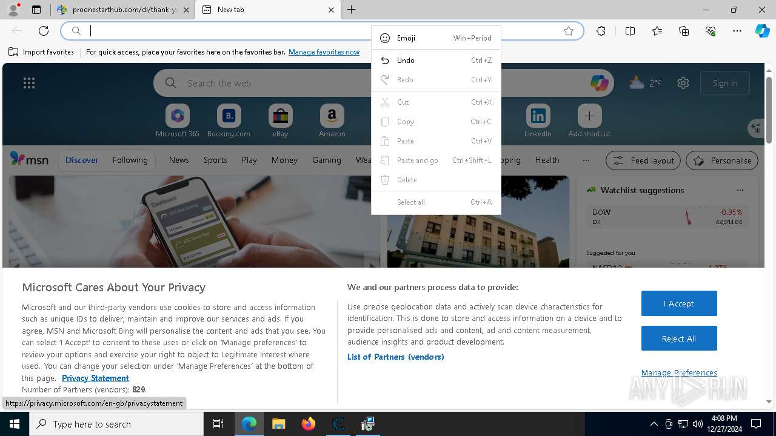Close the New tab tab
The height and width of the screenshot is (436, 776).
tap(331, 10)
